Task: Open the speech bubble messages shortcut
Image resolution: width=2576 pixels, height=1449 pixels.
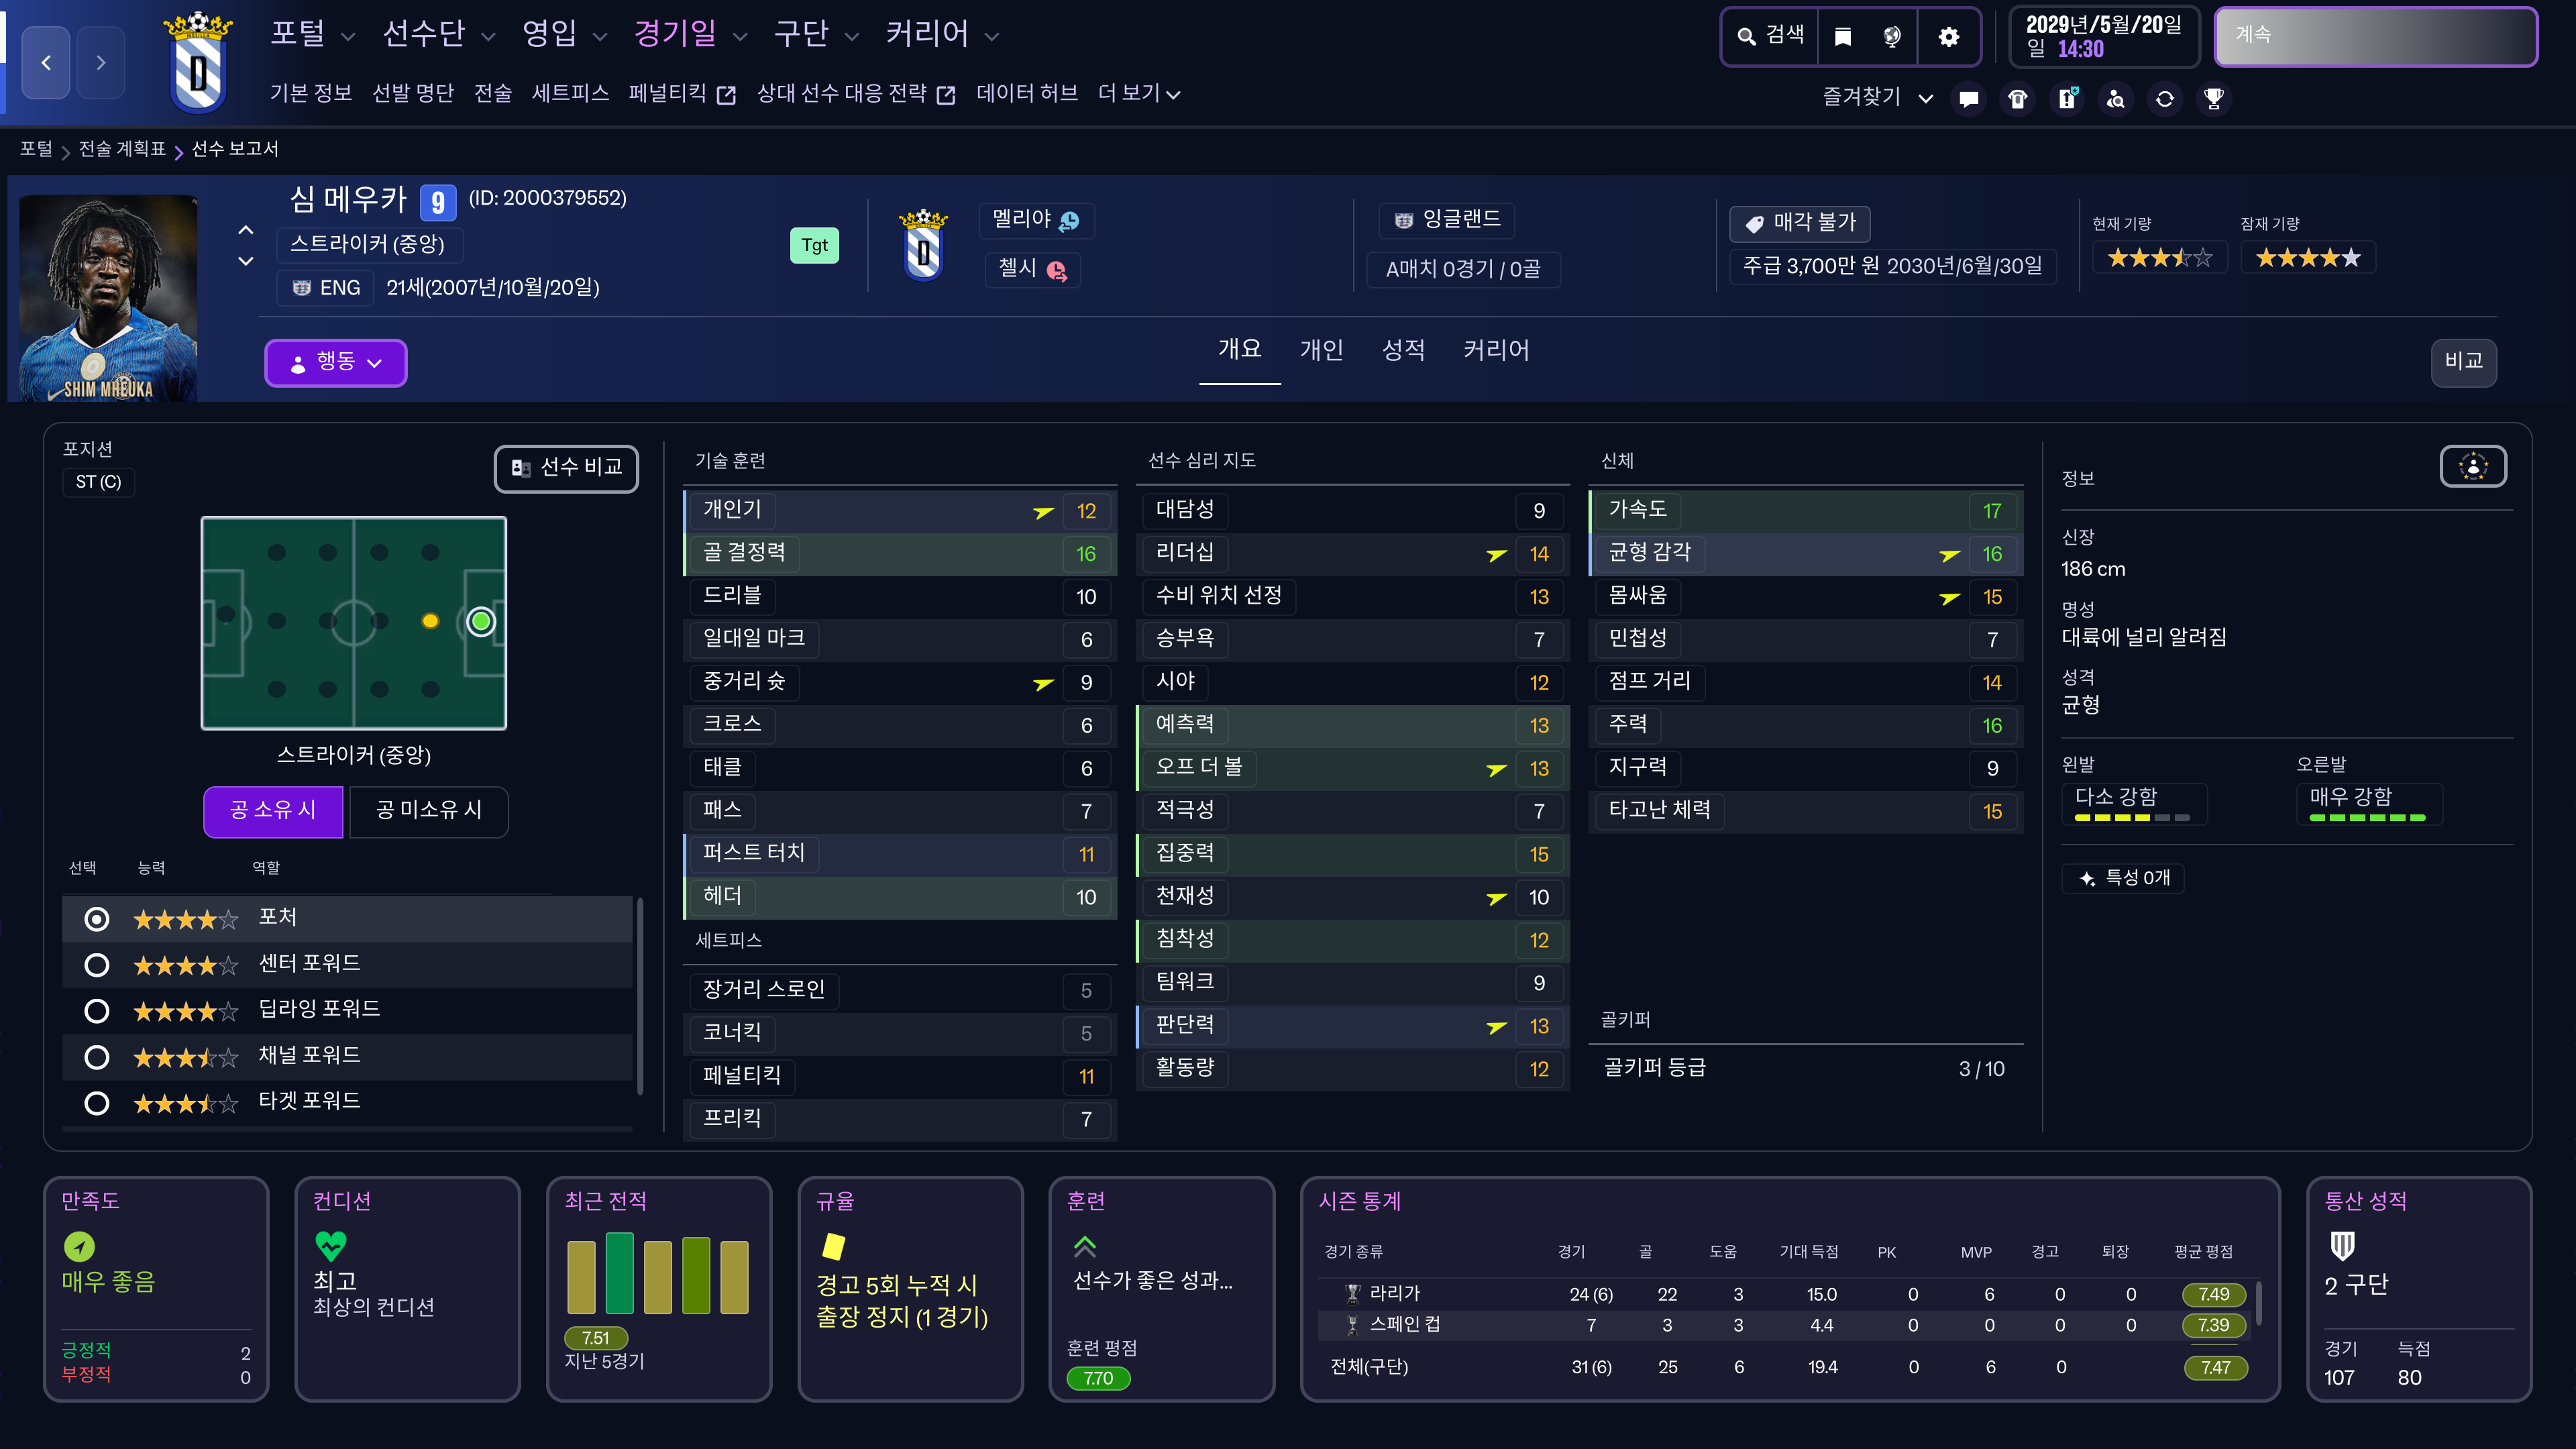Action: pos(1968,99)
